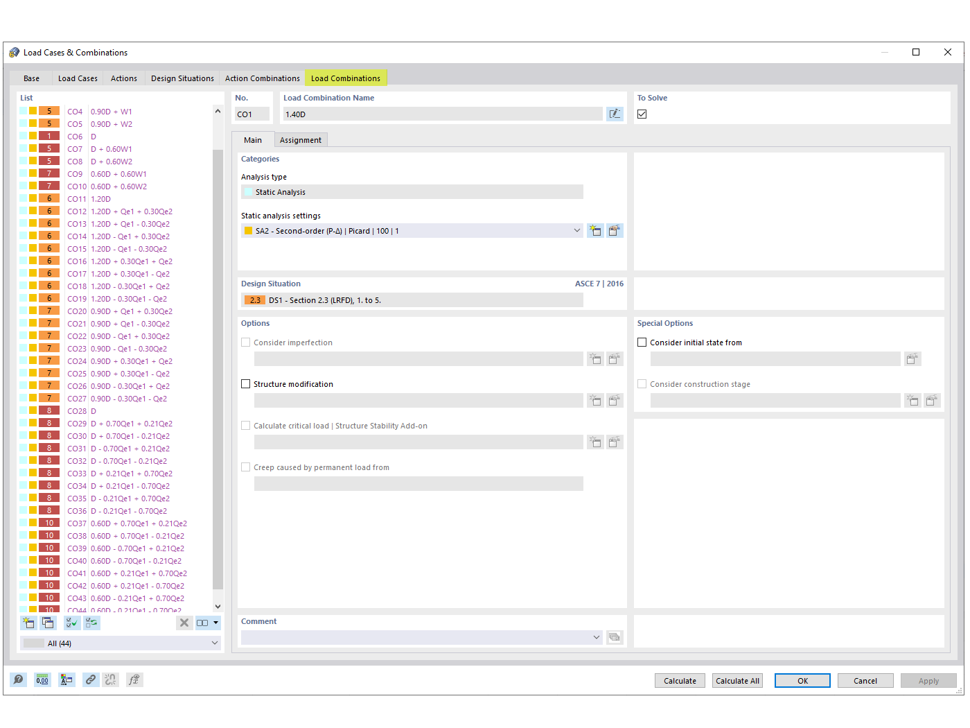970x728 pixels.
Task: Go to the Actions tab
Action: pyautogui.click(x=124, y=78)
